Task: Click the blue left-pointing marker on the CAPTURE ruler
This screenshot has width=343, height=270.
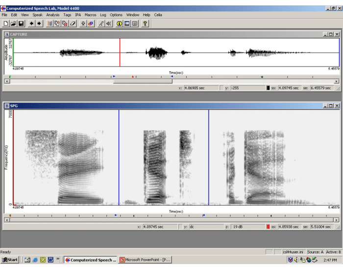Action: pyautogui.click(x=171, y=77)
